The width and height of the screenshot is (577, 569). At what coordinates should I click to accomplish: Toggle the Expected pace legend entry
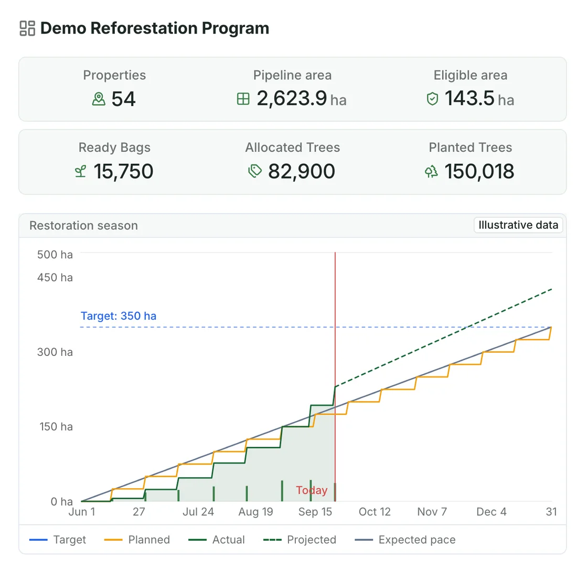click(x=405, y=540)
